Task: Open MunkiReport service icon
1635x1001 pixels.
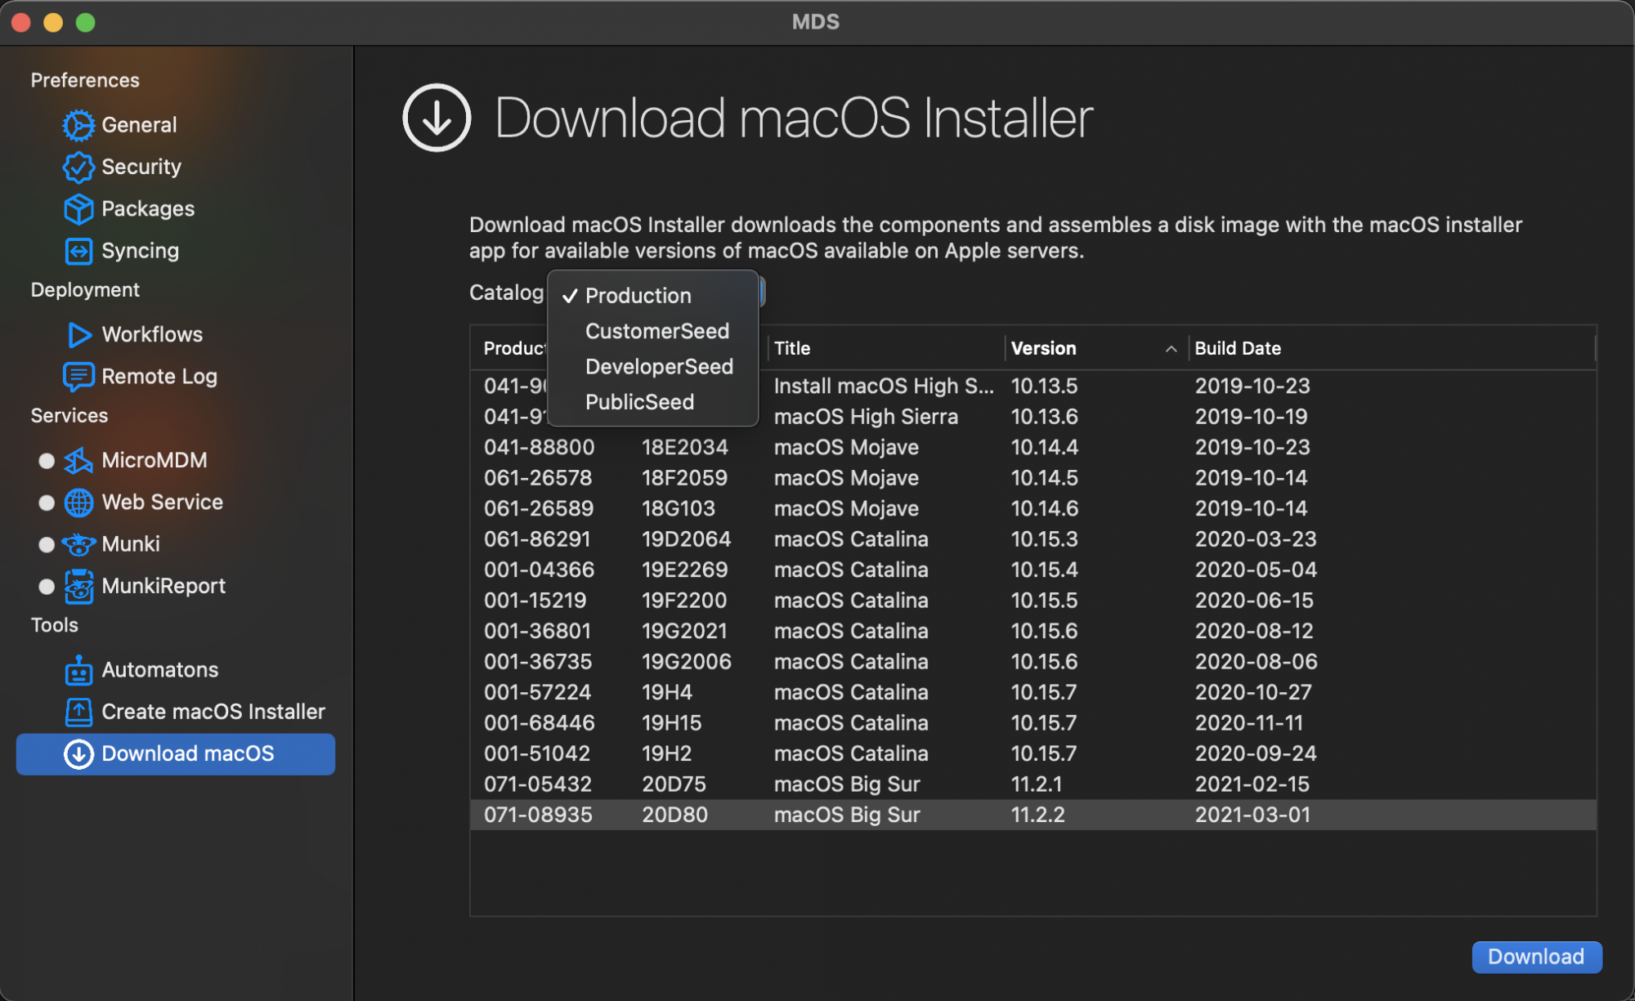Action: pyautogui.click(x=78, y=586)
